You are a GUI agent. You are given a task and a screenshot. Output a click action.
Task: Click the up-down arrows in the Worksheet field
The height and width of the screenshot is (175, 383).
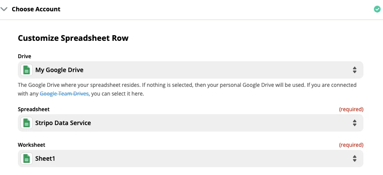[x=354, y=158]
